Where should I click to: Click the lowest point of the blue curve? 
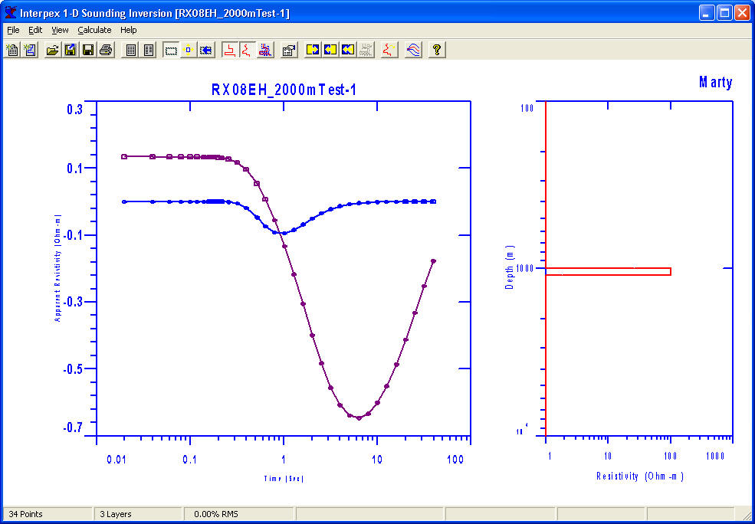[x=284, y=234]
